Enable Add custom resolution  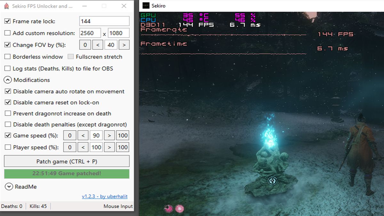click(x=7, y=33)
